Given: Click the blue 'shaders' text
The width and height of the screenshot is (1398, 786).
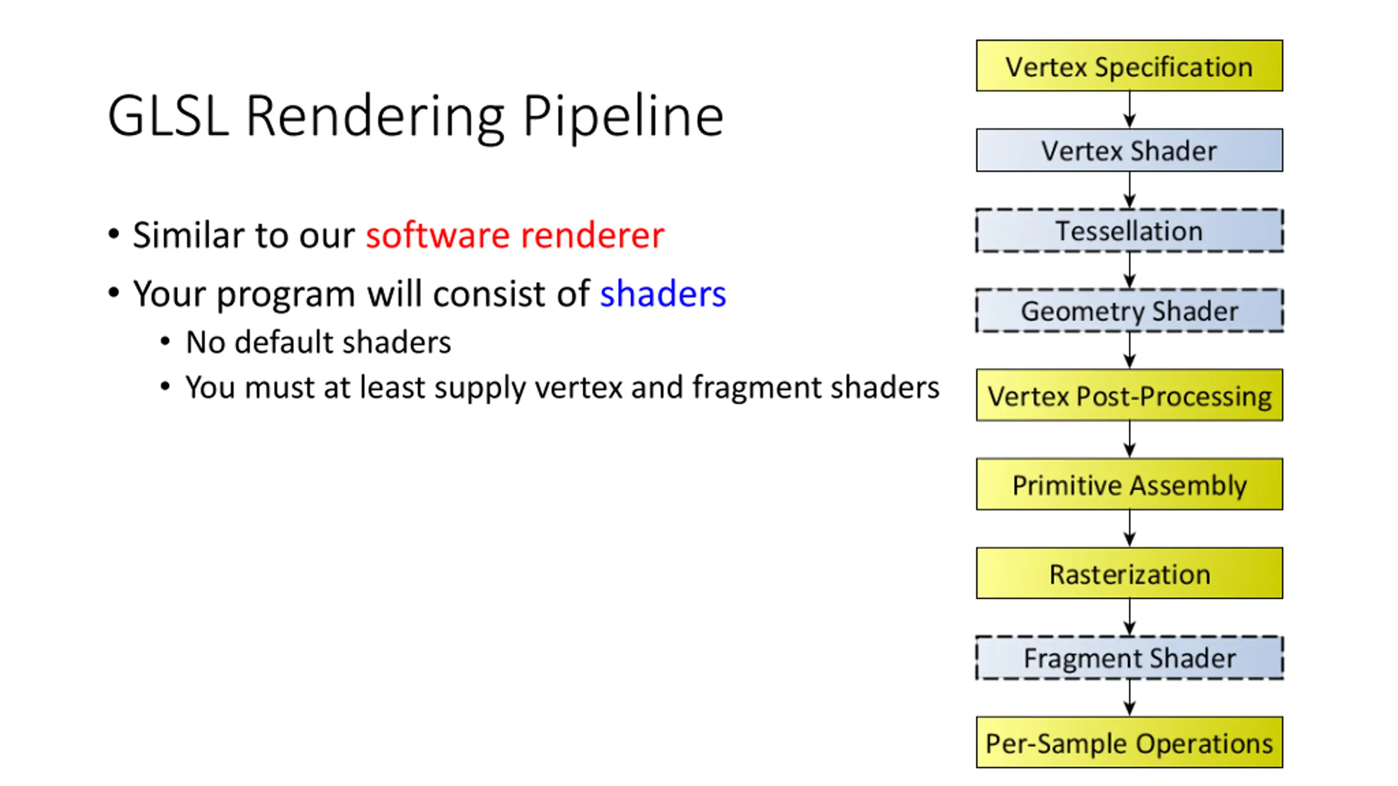Looking at the screenshot, I should tap(663, 294).
